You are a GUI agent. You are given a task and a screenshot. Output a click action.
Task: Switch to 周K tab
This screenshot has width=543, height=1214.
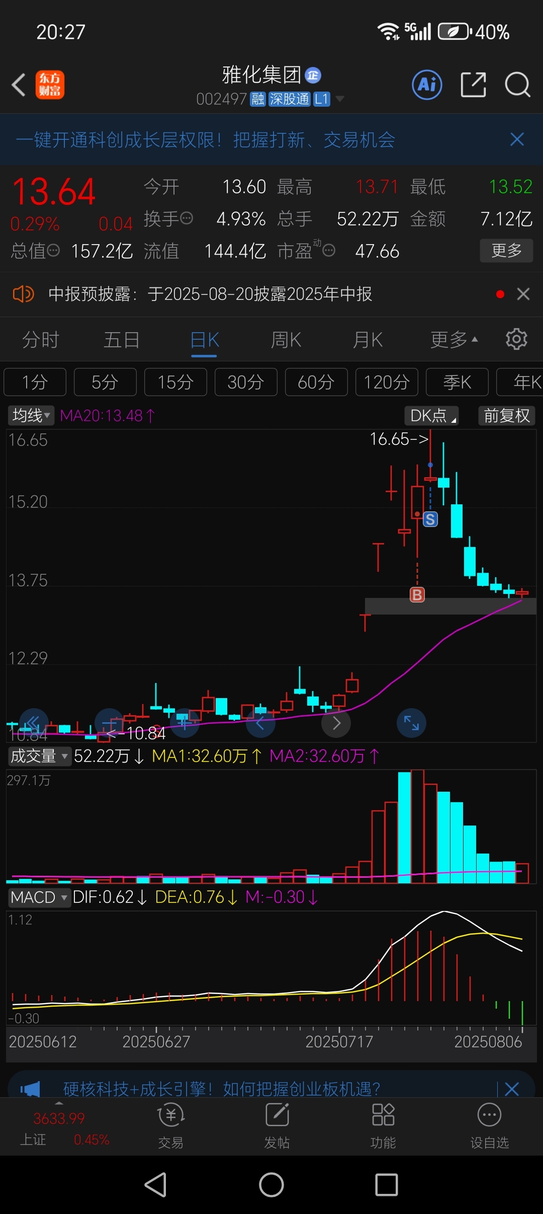point(286,340)
